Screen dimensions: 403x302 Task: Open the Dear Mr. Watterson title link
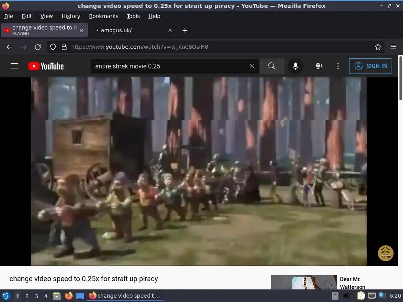pos(352,283)
